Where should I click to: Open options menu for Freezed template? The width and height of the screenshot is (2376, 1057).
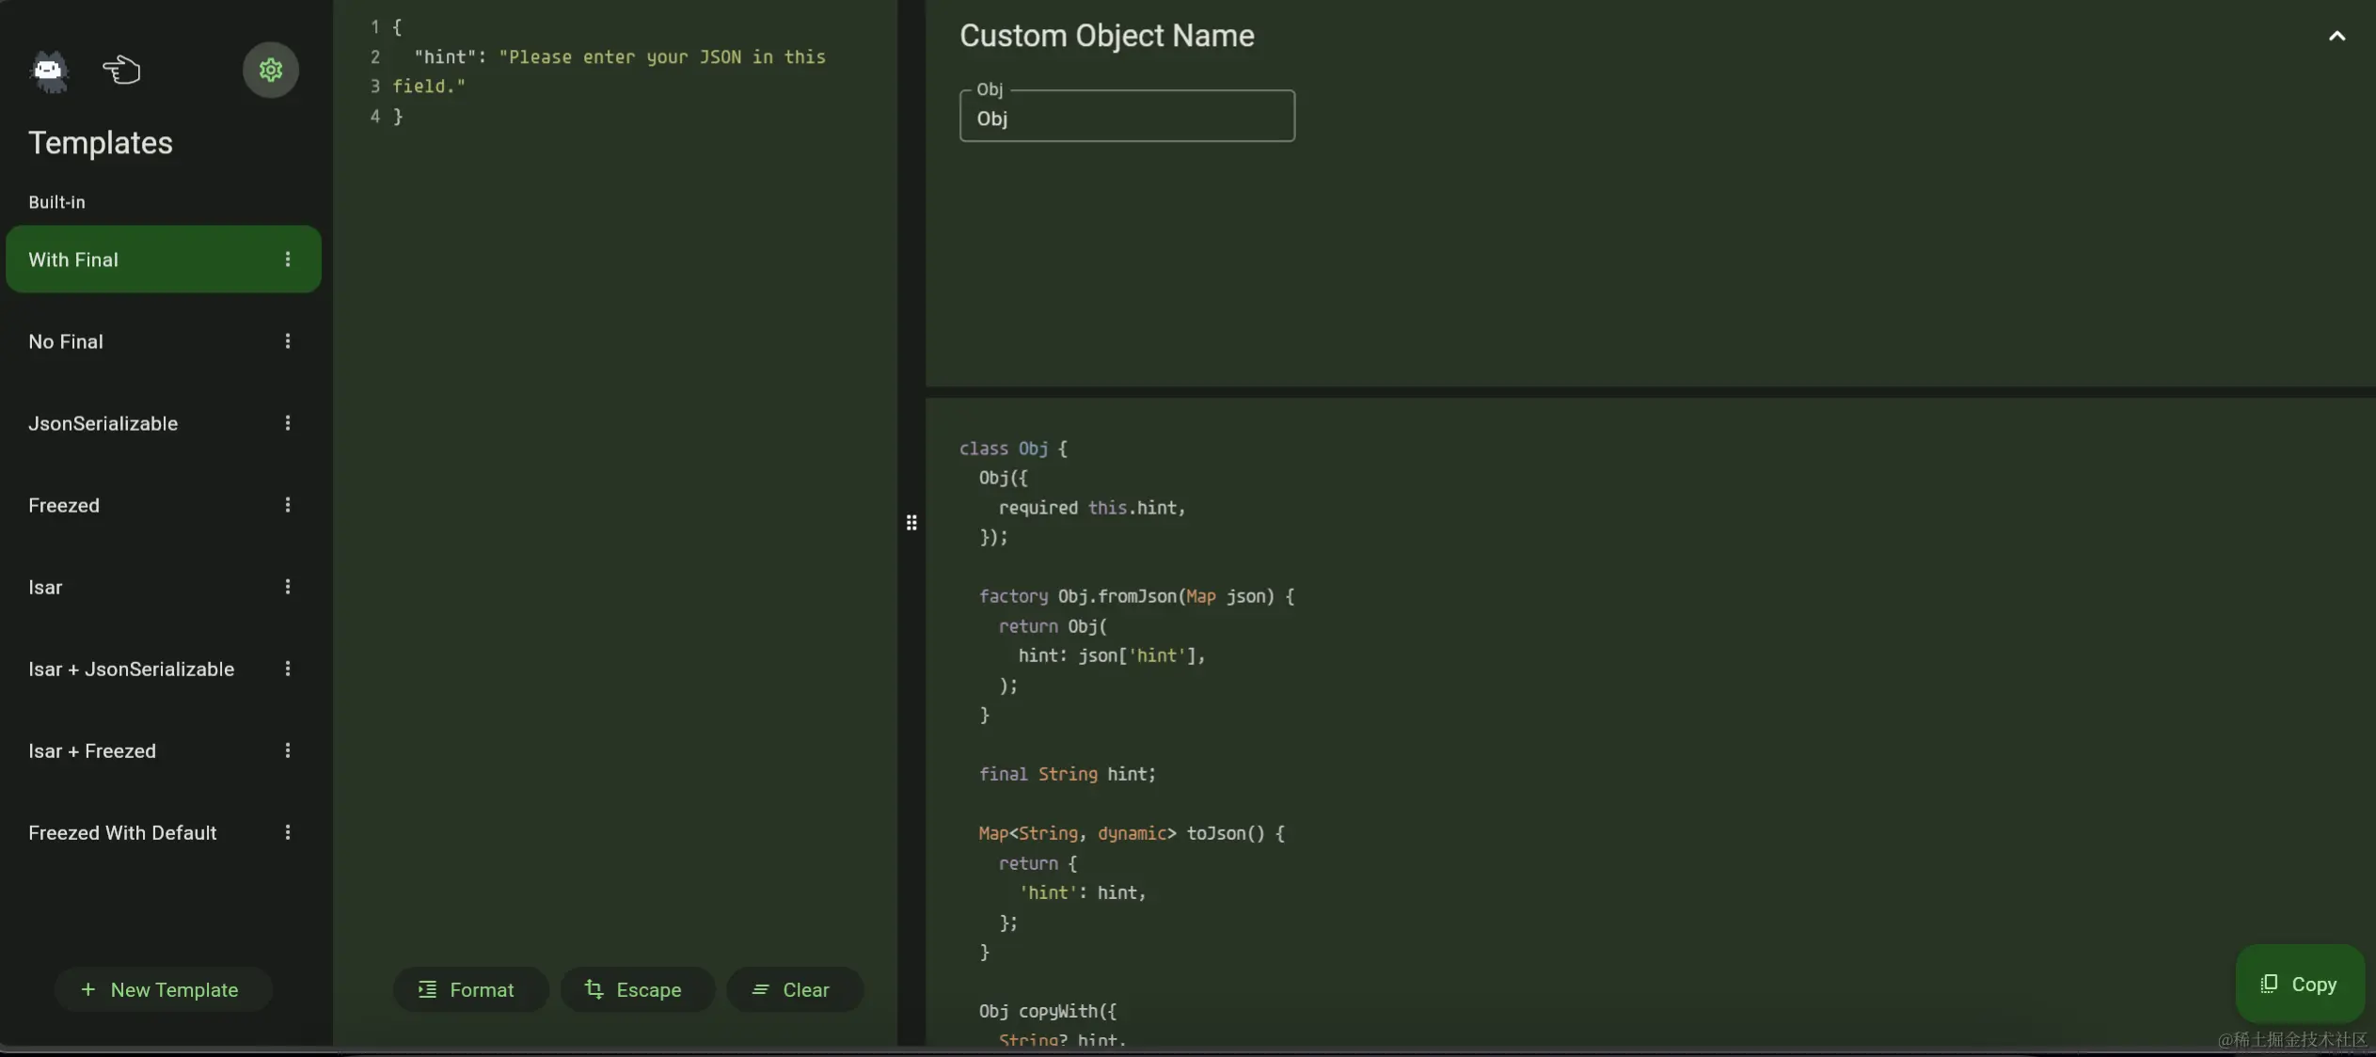(x=288, y=505)
